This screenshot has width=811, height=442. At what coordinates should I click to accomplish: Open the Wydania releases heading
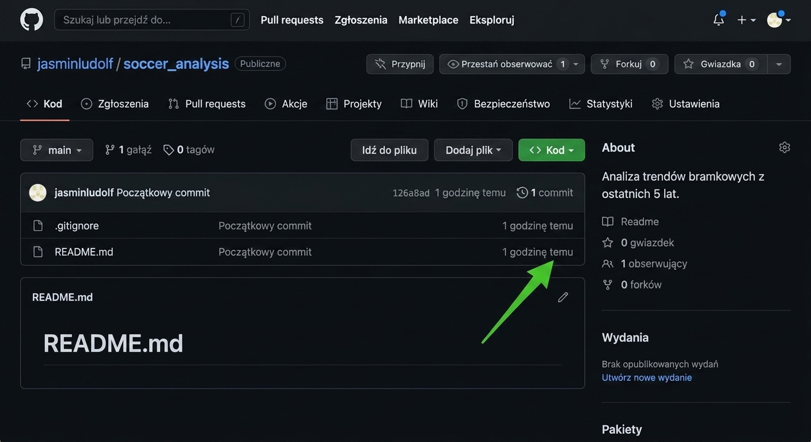pyautogui.click(x=625, y=337)
